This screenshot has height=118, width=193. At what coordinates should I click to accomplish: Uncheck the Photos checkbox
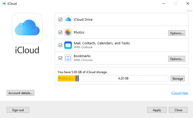(60, 32)
